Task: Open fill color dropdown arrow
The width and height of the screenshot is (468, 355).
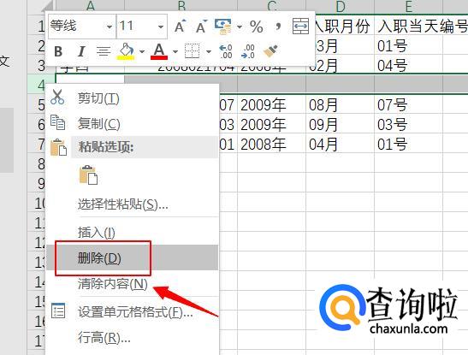Action: [142, 51]
